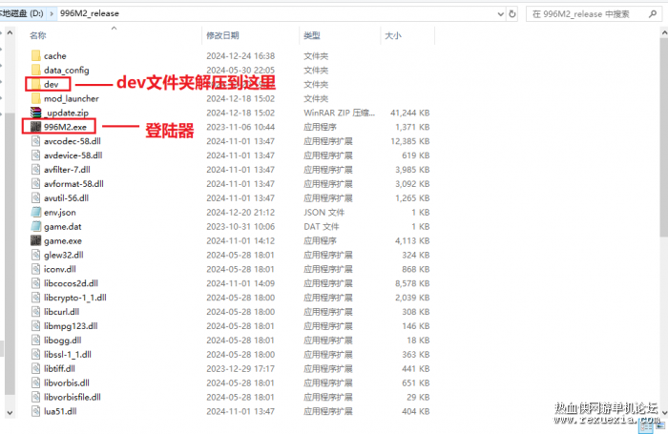Image resolution: width=668 pixels, height=434 pixels.
Task: Click the navigation pane scroll up arrow
Action: pyautogui.click(x=10, y=32)
